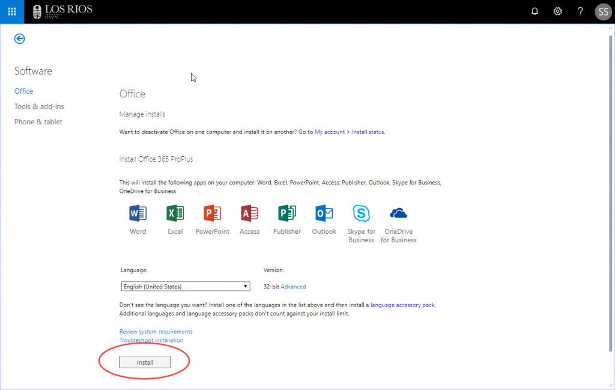
Task: Open the help question mark
Action: click(x=580, y=11)
